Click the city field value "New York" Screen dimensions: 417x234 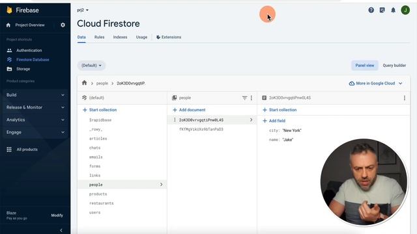point(292,131)
